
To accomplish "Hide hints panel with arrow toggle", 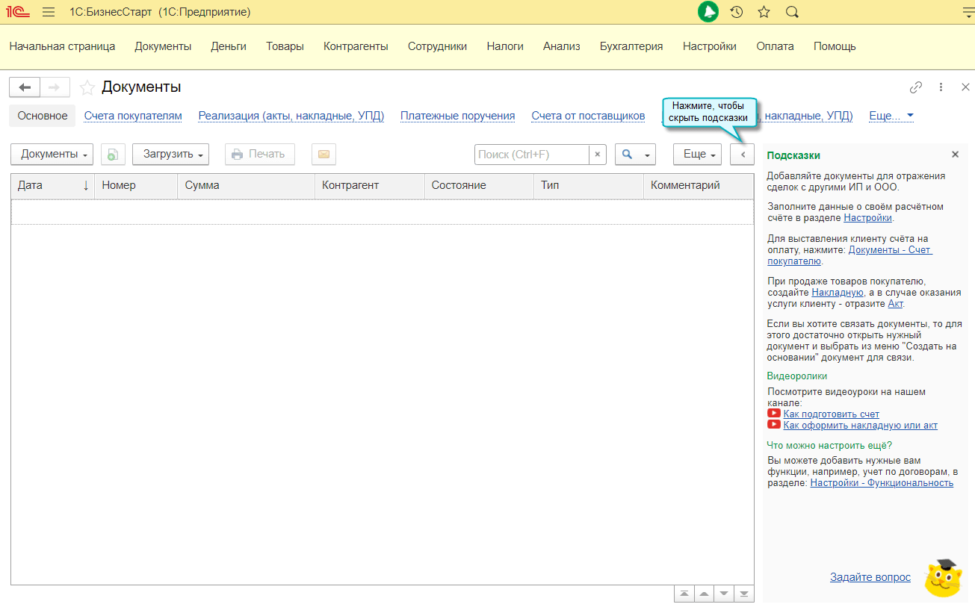I will (x=742, y=155).
